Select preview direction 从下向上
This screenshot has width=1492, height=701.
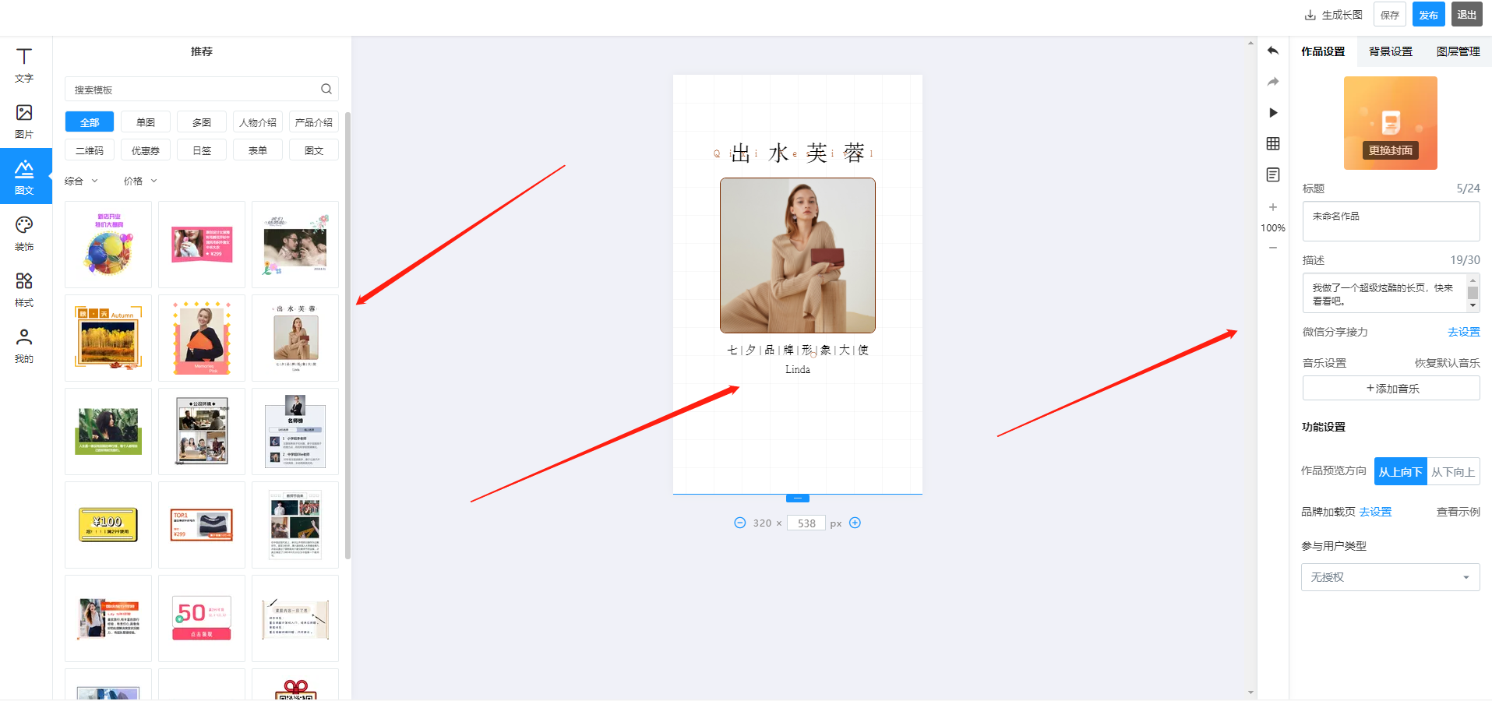pyautogui.click(x=1453, y=471)
